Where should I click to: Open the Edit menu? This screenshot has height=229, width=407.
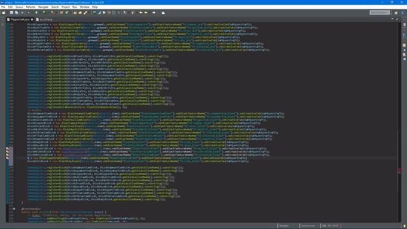point(10,7)
